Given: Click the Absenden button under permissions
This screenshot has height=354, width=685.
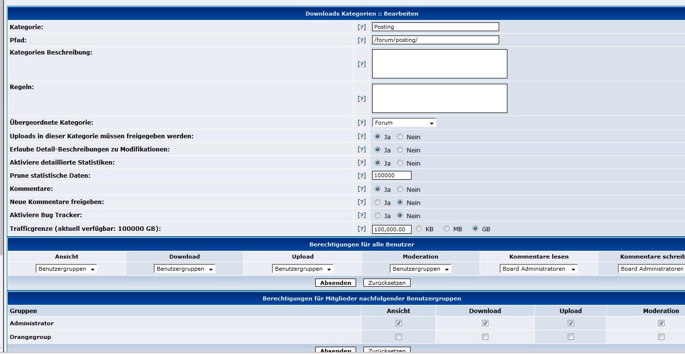Looking at the screenshot, I should (336, 283).
